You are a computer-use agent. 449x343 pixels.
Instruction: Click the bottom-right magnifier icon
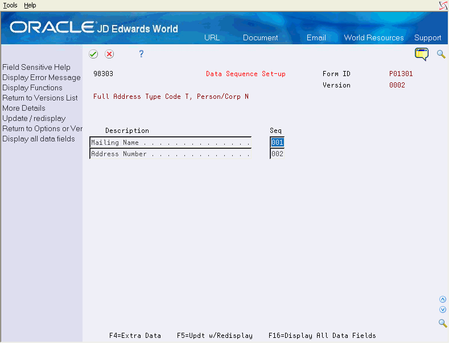click(x=443, y=323)
